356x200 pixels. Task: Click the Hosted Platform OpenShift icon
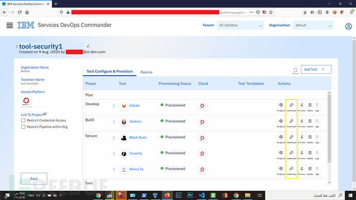coord(26,102)
